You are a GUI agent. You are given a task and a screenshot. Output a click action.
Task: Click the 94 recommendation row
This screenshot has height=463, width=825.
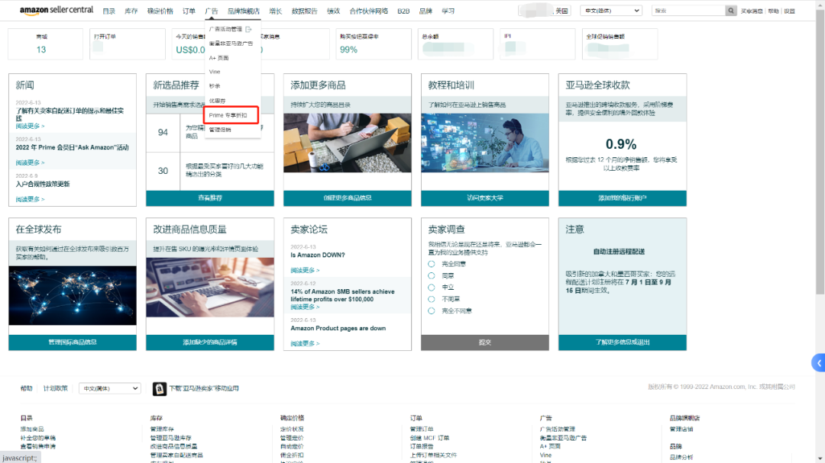(210, 132)
